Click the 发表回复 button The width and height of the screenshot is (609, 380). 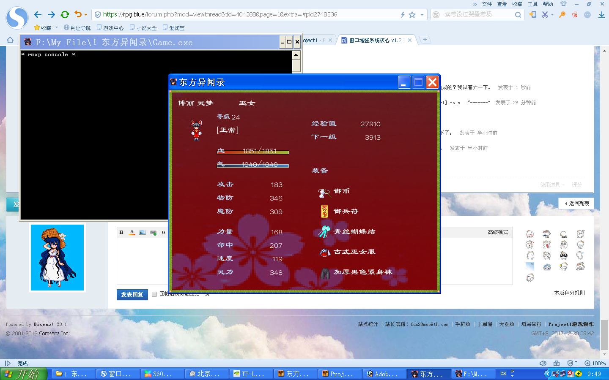click(132, 295)
